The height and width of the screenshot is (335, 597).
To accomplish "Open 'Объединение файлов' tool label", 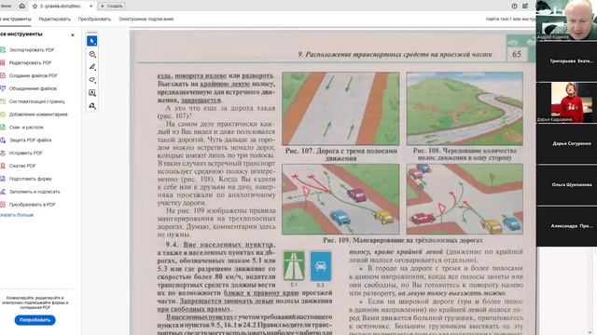I will click(33, 88).
